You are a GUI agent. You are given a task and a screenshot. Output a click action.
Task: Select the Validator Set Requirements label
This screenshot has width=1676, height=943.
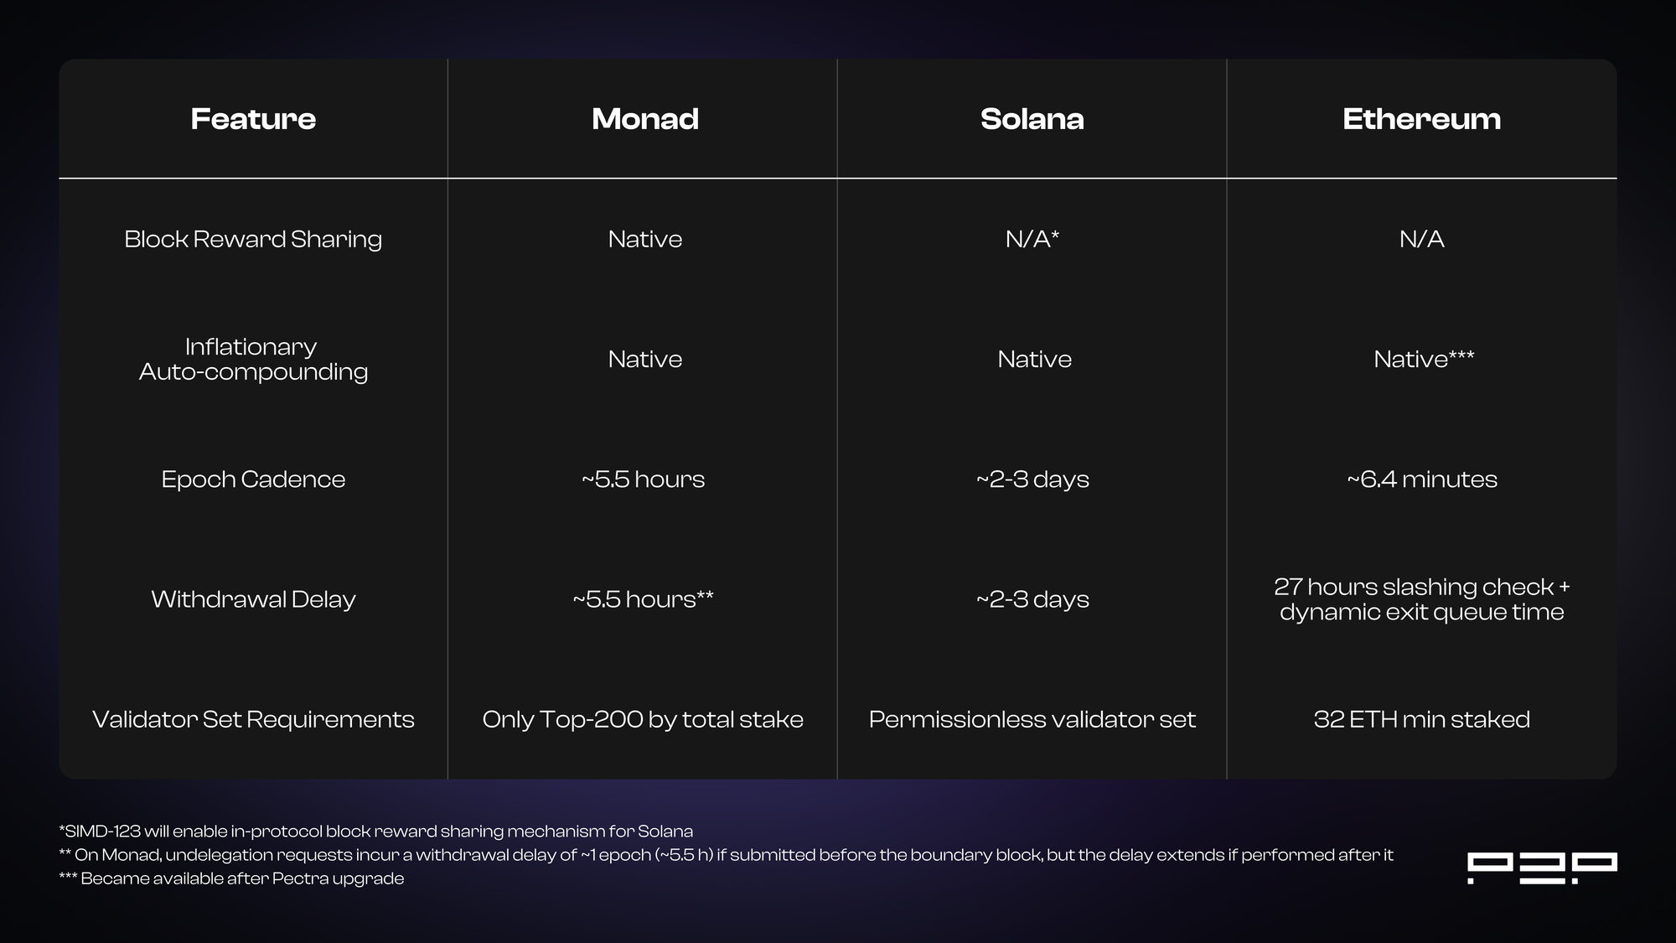[253, 719]
